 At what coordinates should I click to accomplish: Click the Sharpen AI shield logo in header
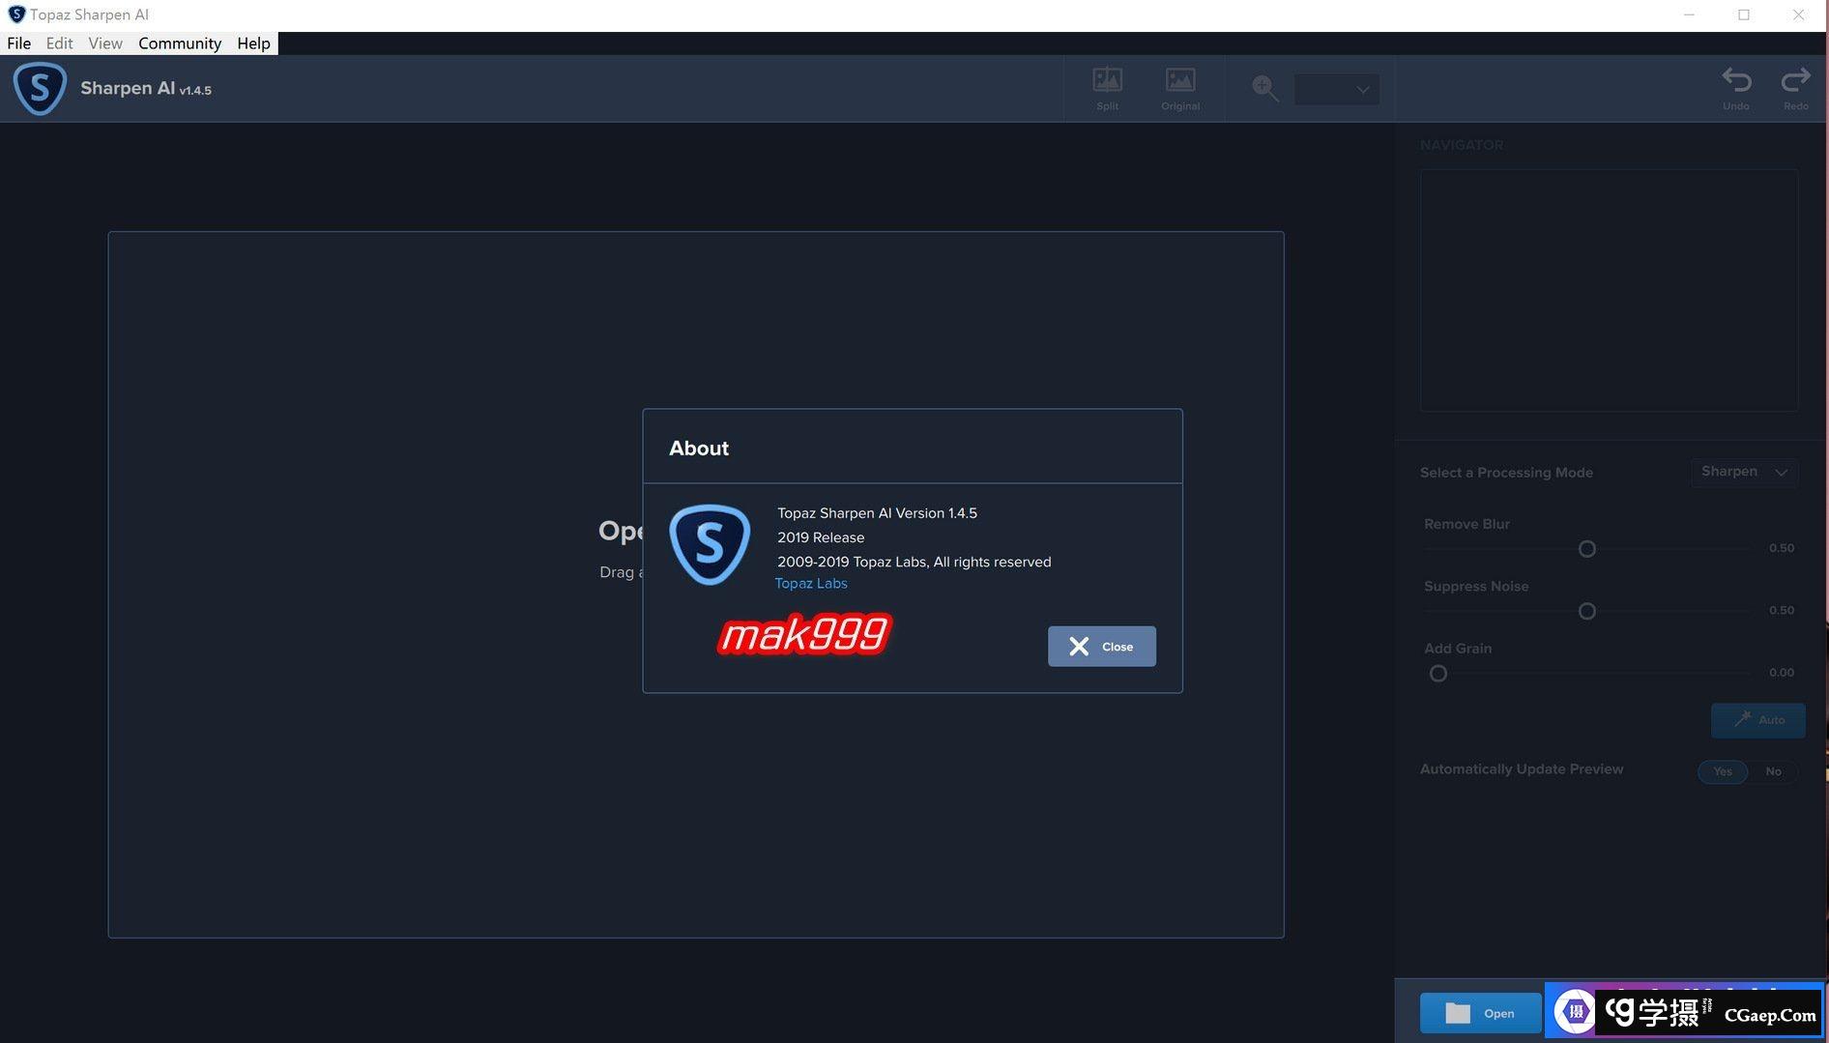point(40,89)
